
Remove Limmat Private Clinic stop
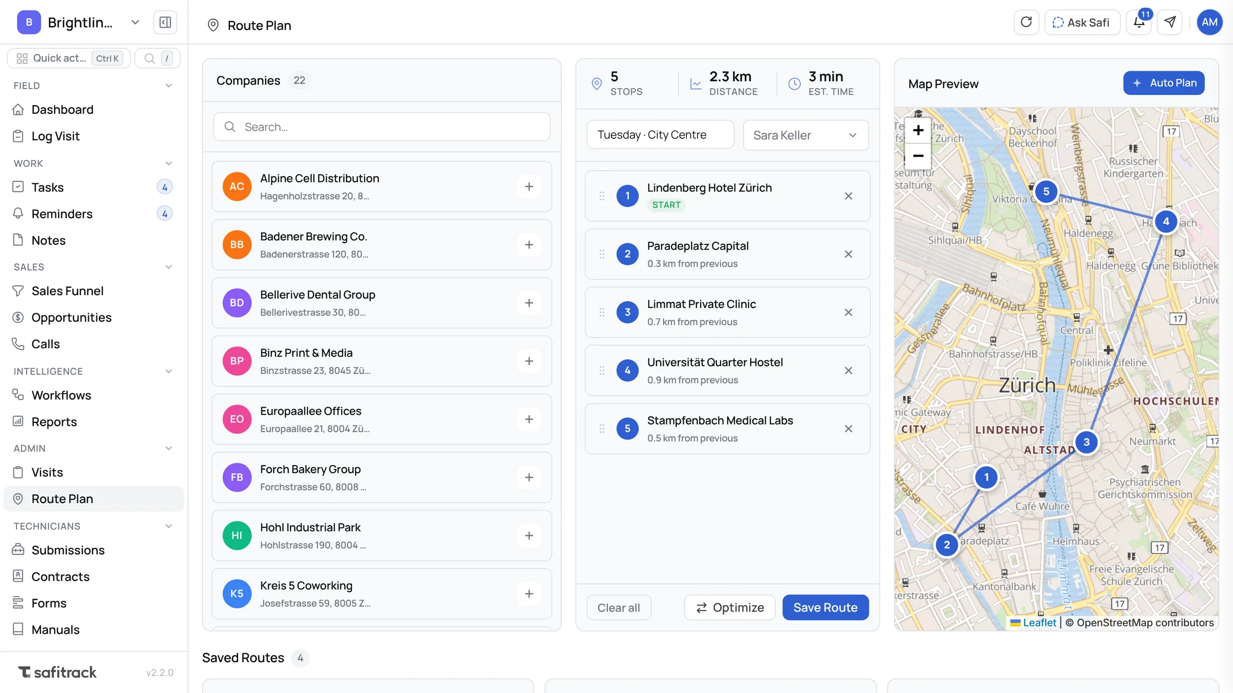point(848,312)
